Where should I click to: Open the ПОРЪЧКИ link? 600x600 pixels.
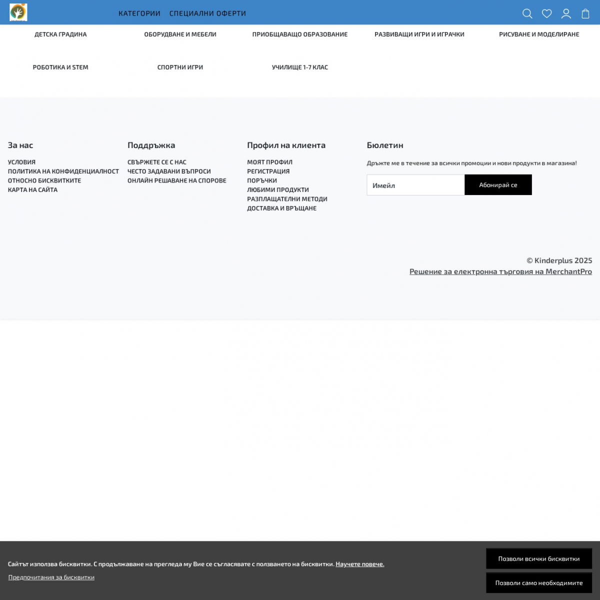pos(262,180)
